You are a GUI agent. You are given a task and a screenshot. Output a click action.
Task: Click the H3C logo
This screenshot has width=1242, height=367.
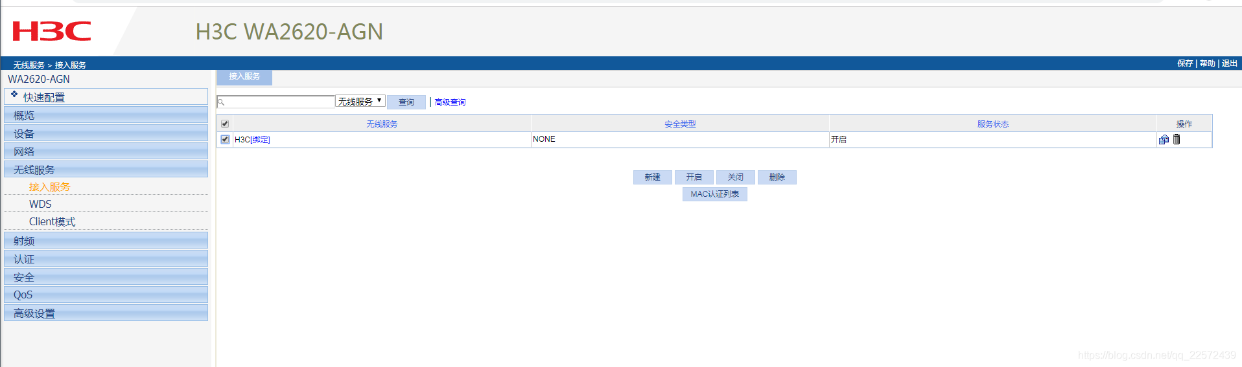click(x=52, y=31)
